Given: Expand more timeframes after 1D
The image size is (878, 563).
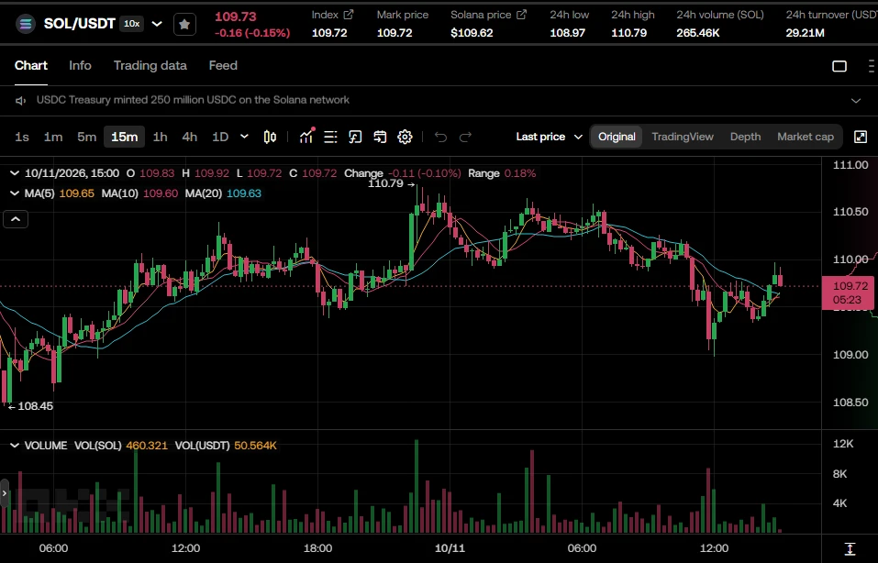Looking at the screenshot, I should (x=244, y=137).
